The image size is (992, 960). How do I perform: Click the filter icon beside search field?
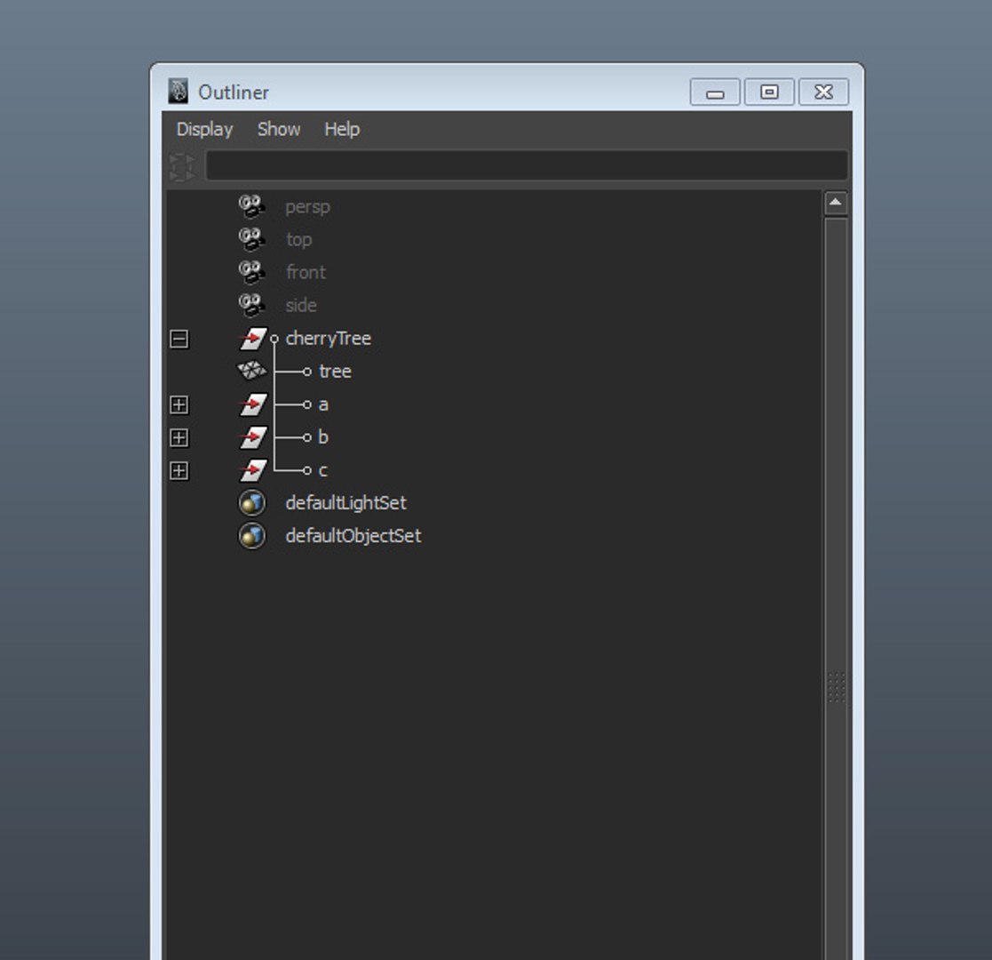coord(182,167)
